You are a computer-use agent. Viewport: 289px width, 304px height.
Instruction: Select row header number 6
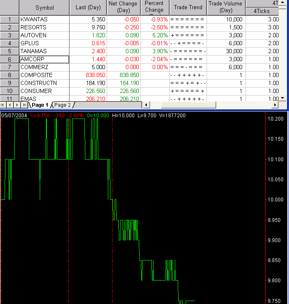tap(10, 59)
